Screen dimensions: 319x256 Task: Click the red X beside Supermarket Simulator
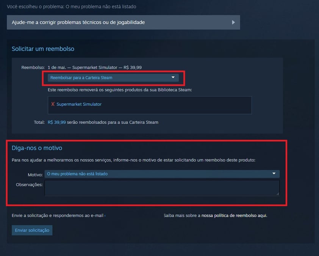(x=53, y=104)
